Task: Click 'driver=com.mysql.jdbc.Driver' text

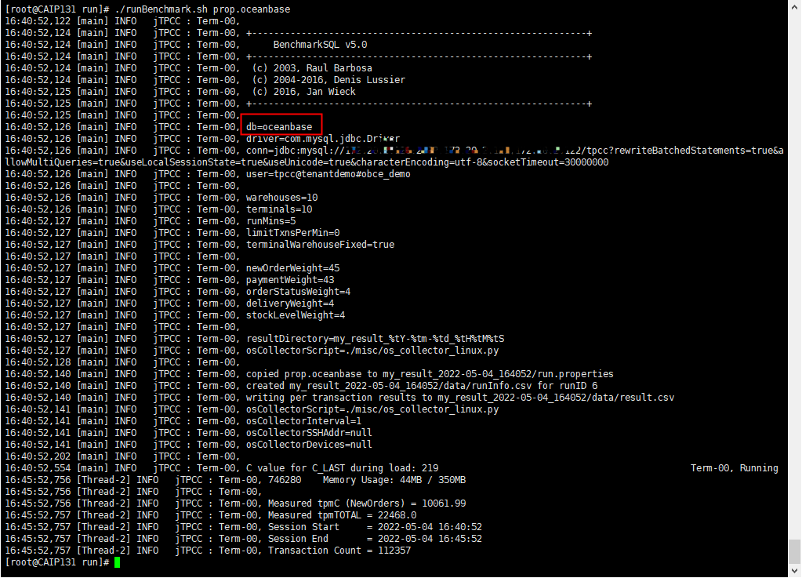Action: pyautogui.click(x=323, y=139)
